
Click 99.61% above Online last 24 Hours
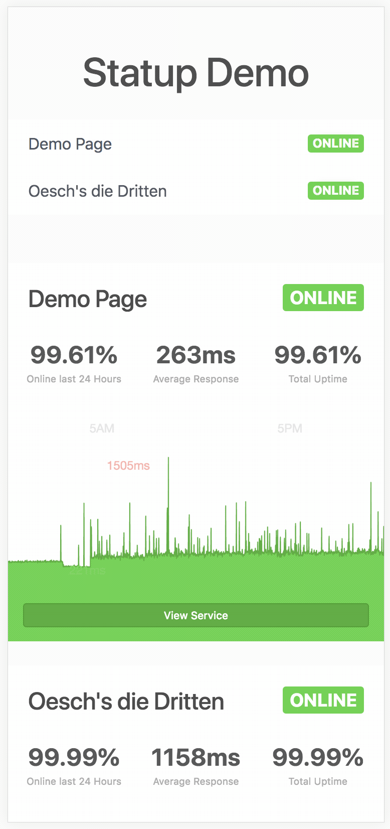pos(74,355)
